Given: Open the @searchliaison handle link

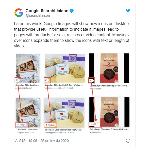Looking at the screenshot, I should [38, 15].
